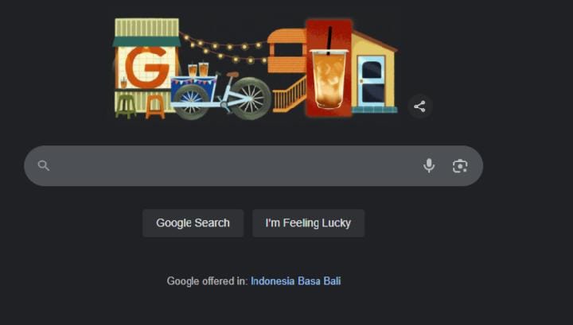Viewport: 573px width, 325px height.
Task: Click the green awning above the G
Action: click(x=146, y=41)
